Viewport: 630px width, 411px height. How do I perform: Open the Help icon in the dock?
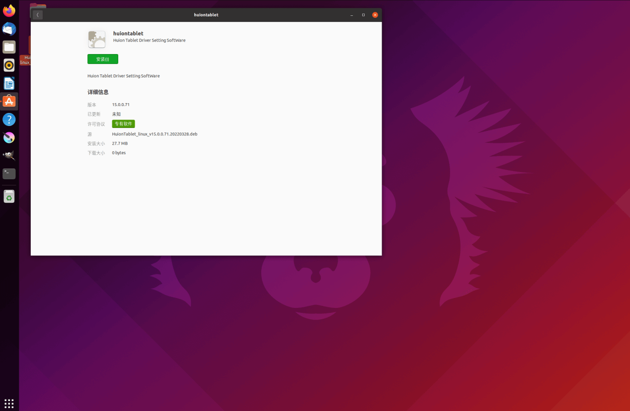pos(9,119)
